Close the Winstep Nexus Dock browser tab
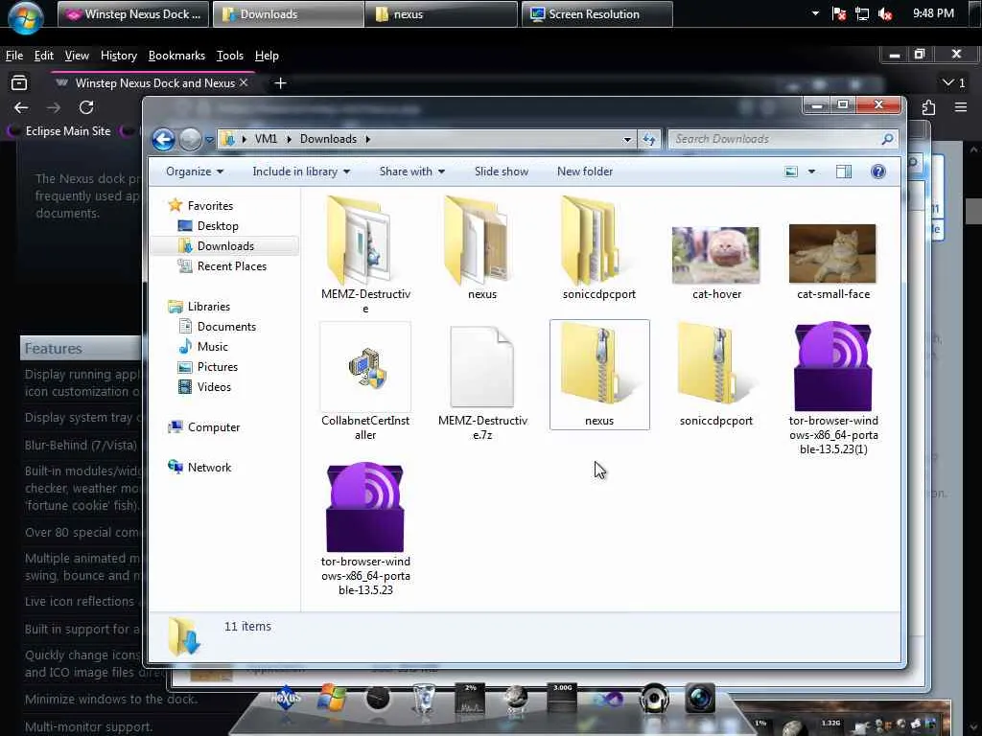This screenshot has height=736, width=982. click(244, 82)
